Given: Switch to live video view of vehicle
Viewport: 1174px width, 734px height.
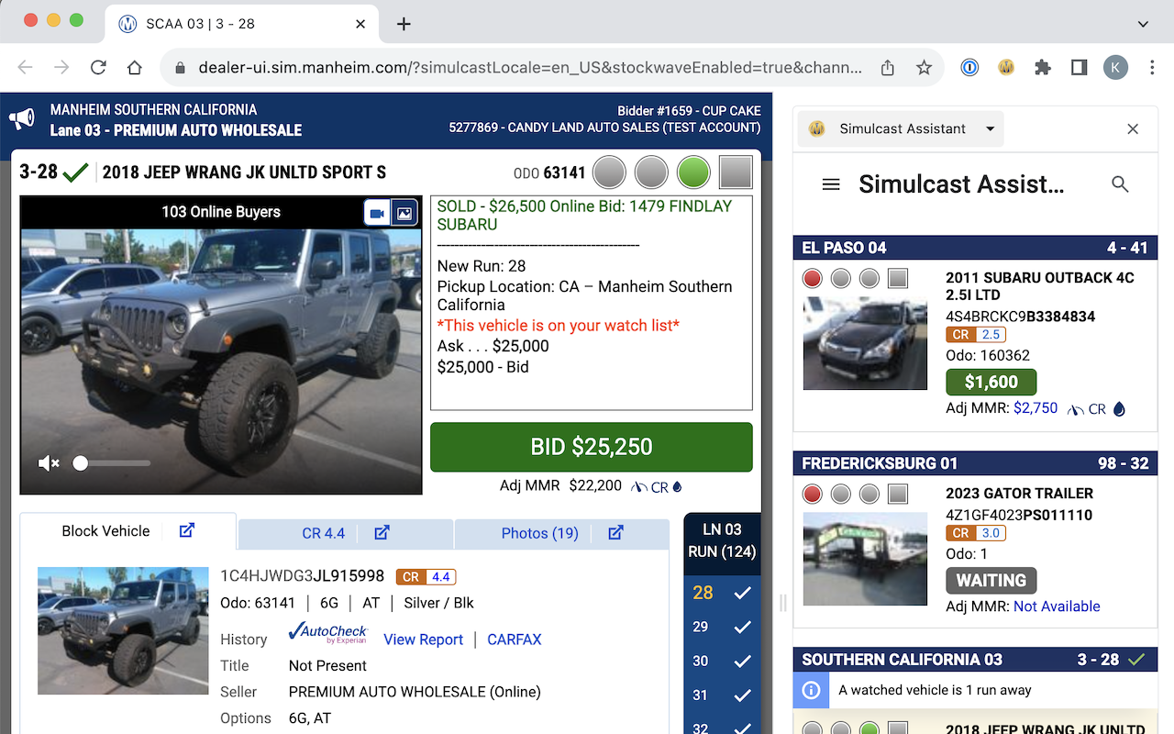Looking at the screenshot, I should pyautogui.click(x=376, y=213).
